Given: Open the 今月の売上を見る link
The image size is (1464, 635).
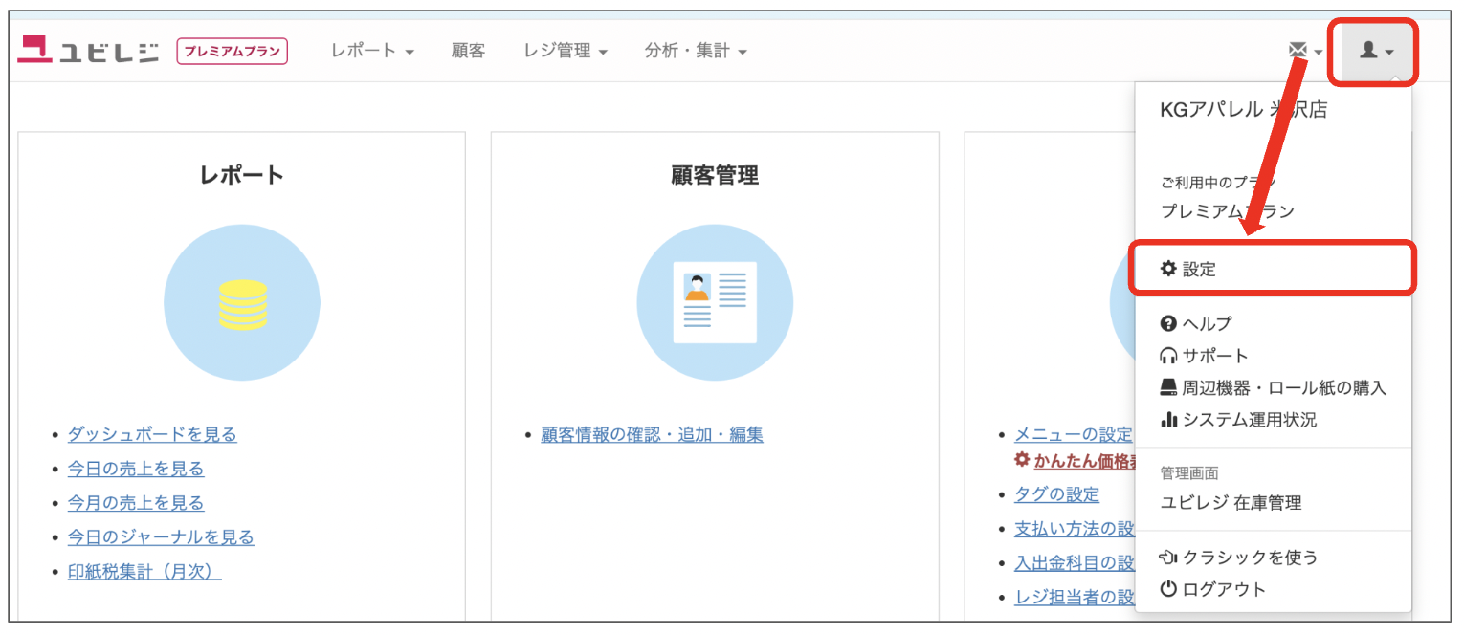Looking at the screenshot, I should click(x=136, y=503).
